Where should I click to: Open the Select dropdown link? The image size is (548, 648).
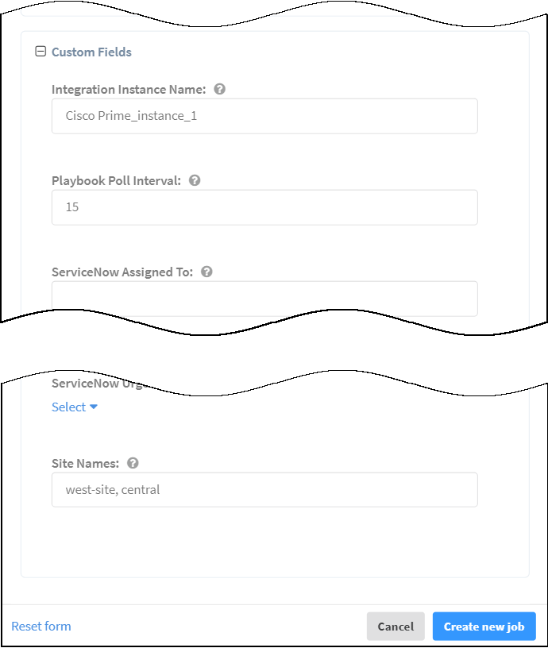point(68,407)
